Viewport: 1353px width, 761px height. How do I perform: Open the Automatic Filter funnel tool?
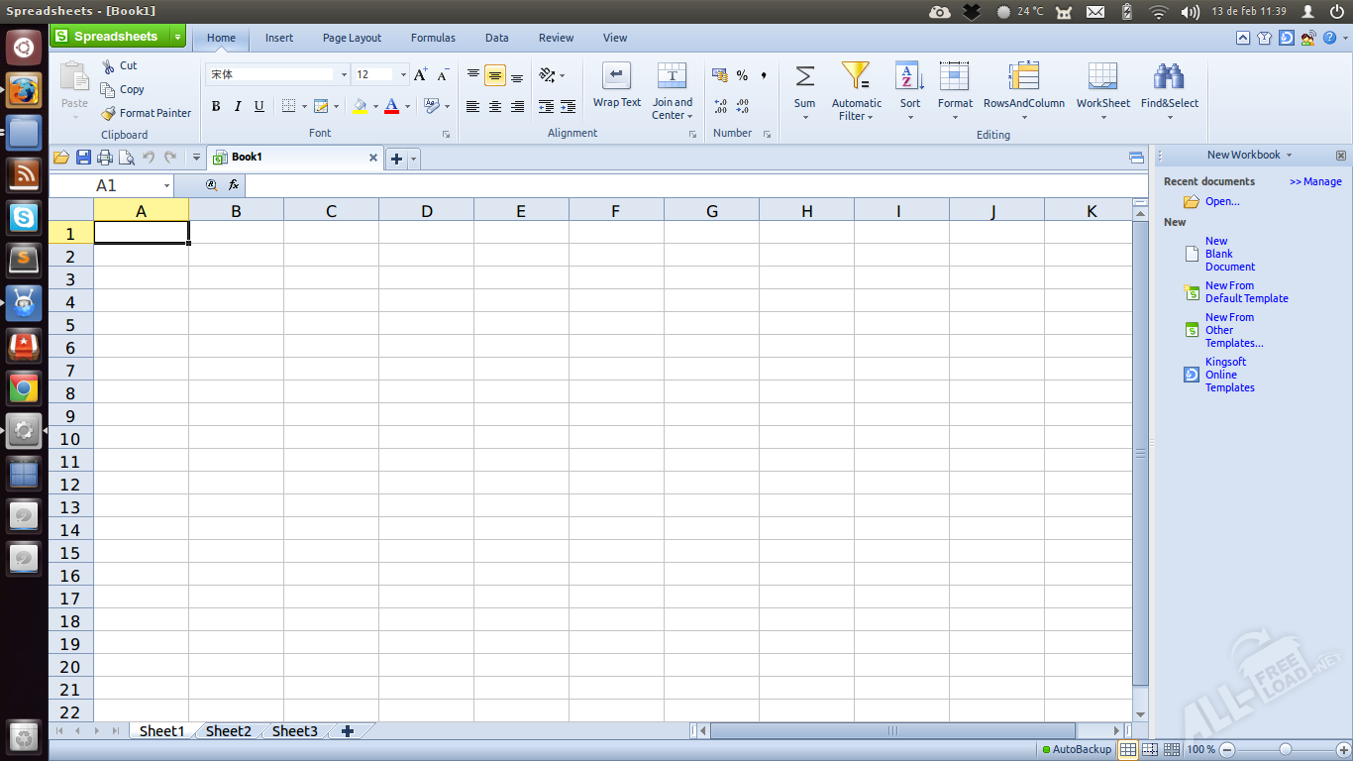(x=856, y=77)
